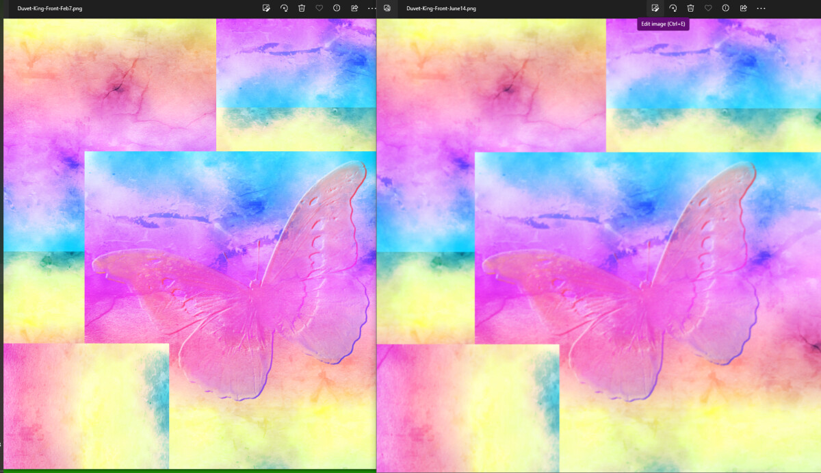This screenshot has height=473, width=821.
Task: Click the Duvet-King-Front-June14.png title
Action: coord(441,8)
